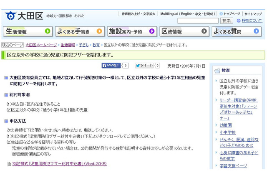The height and width of the screenshot is (178, 267).
Task: Click the 検索 search button
Action: [x=227, y=21]
